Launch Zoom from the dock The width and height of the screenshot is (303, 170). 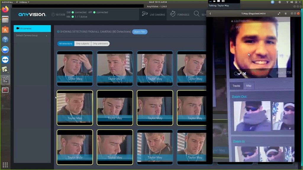click(x=5, y=50)
